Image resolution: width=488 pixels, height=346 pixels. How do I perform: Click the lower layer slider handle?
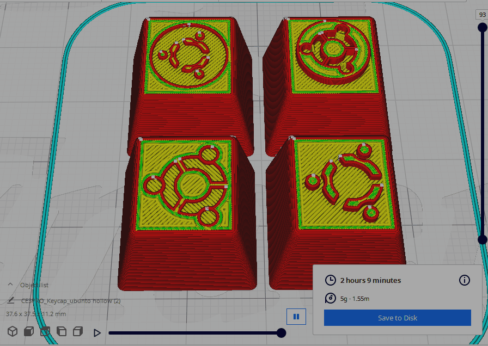coord(482,239)
